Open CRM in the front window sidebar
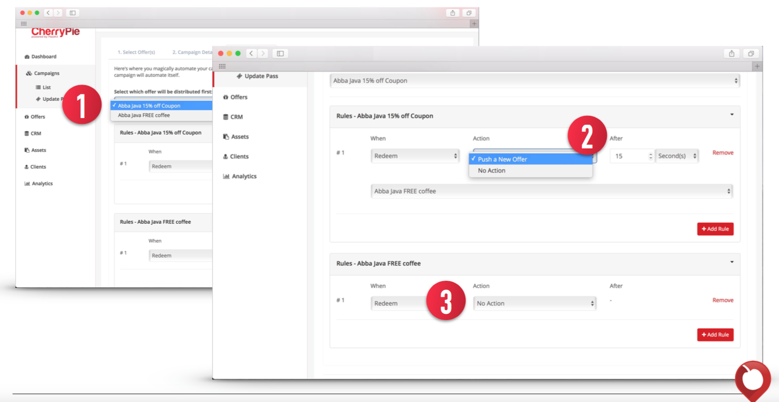 [x=237, y=117]
